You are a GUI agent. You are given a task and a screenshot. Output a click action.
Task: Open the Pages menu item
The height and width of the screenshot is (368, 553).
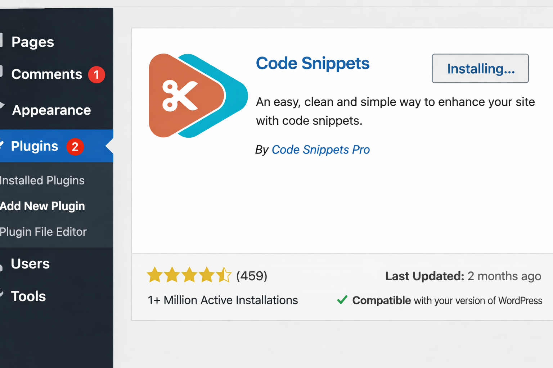coord(33,42)
